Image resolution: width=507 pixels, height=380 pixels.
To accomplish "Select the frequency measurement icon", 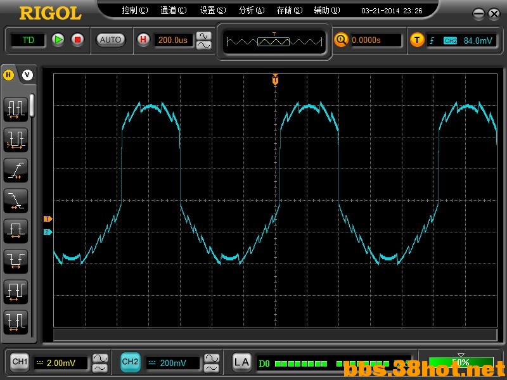I will 15,139.
